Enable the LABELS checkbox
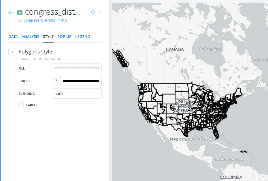This screenshot has width=268, height=181. pos(21,105)
